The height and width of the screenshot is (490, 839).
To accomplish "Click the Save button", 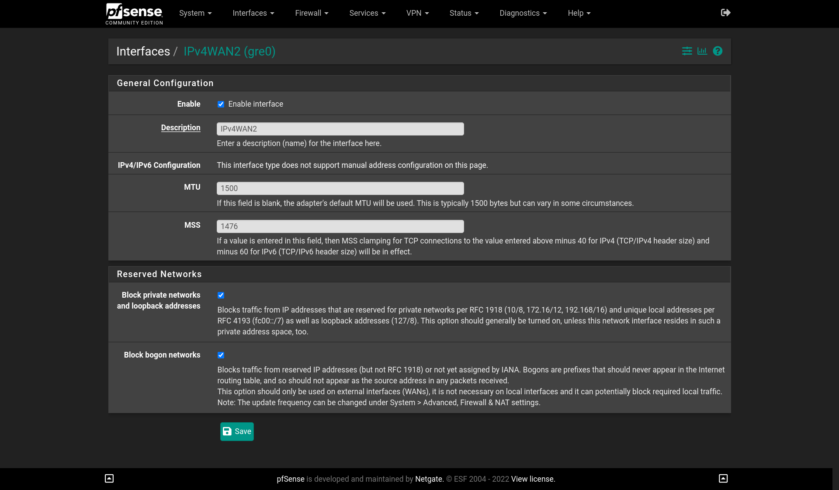I will pos(237,431).
